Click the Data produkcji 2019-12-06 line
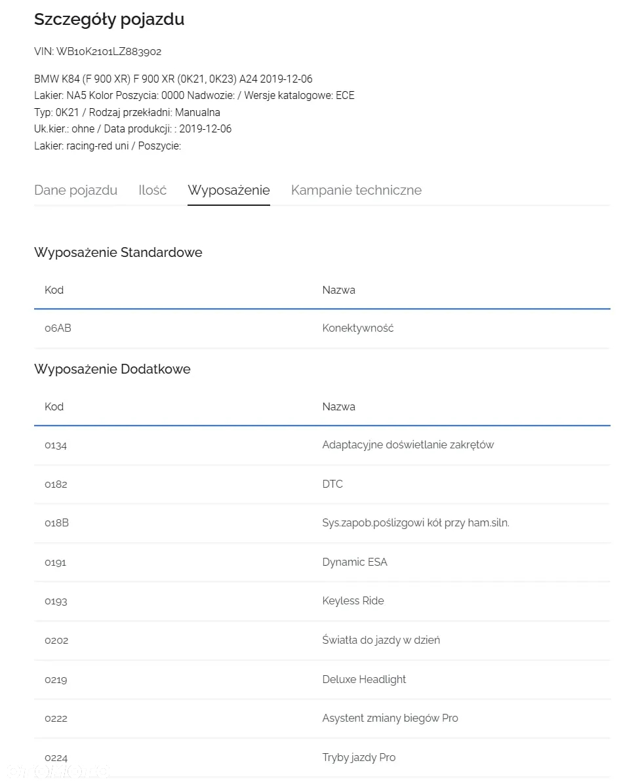 tap(132, 129)
